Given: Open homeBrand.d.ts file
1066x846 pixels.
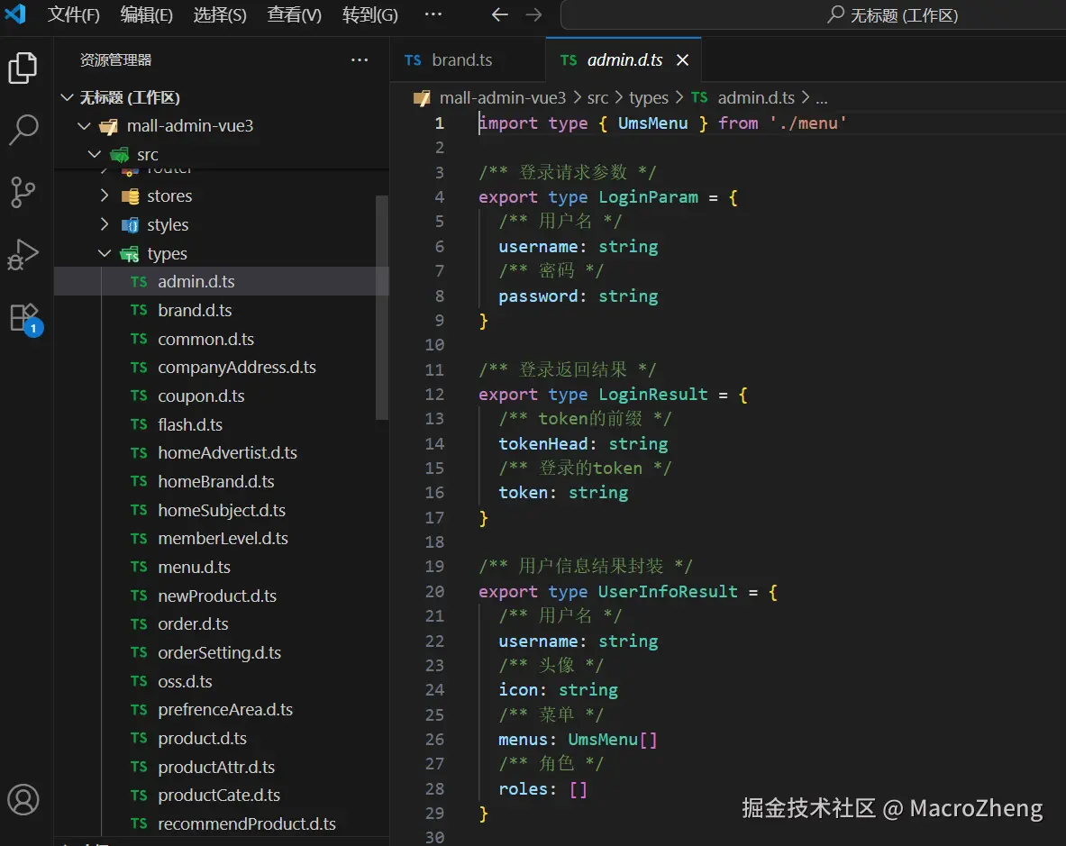Looking at the screenshot, I should pos(222,481).
